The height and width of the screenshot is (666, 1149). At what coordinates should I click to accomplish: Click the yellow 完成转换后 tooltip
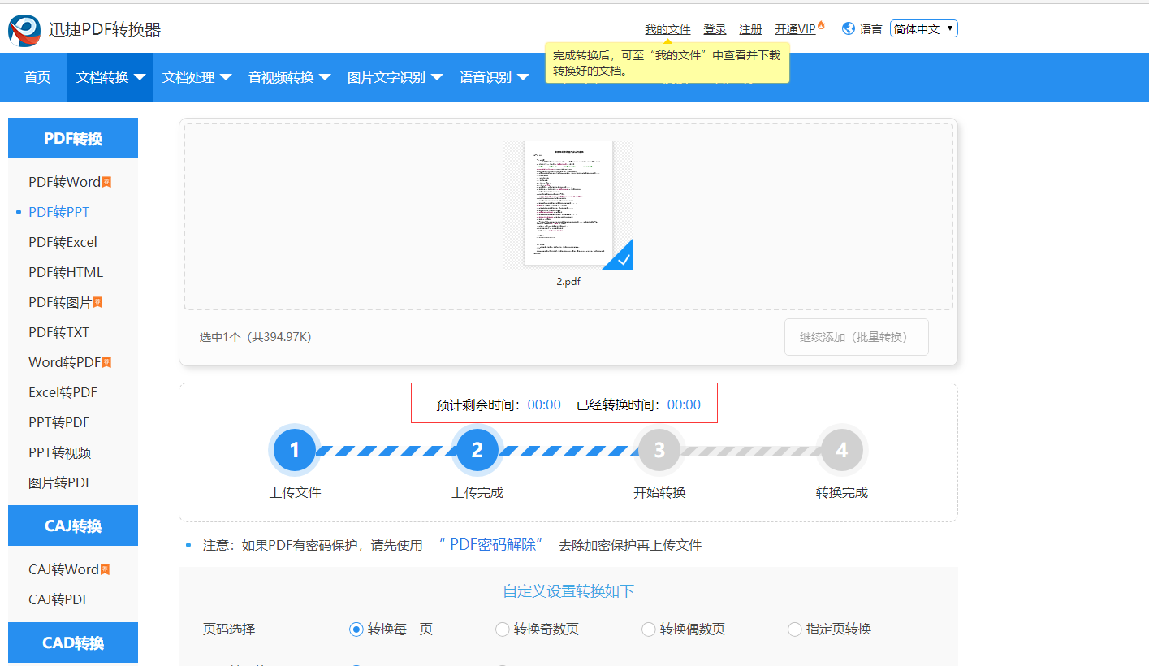667,63
